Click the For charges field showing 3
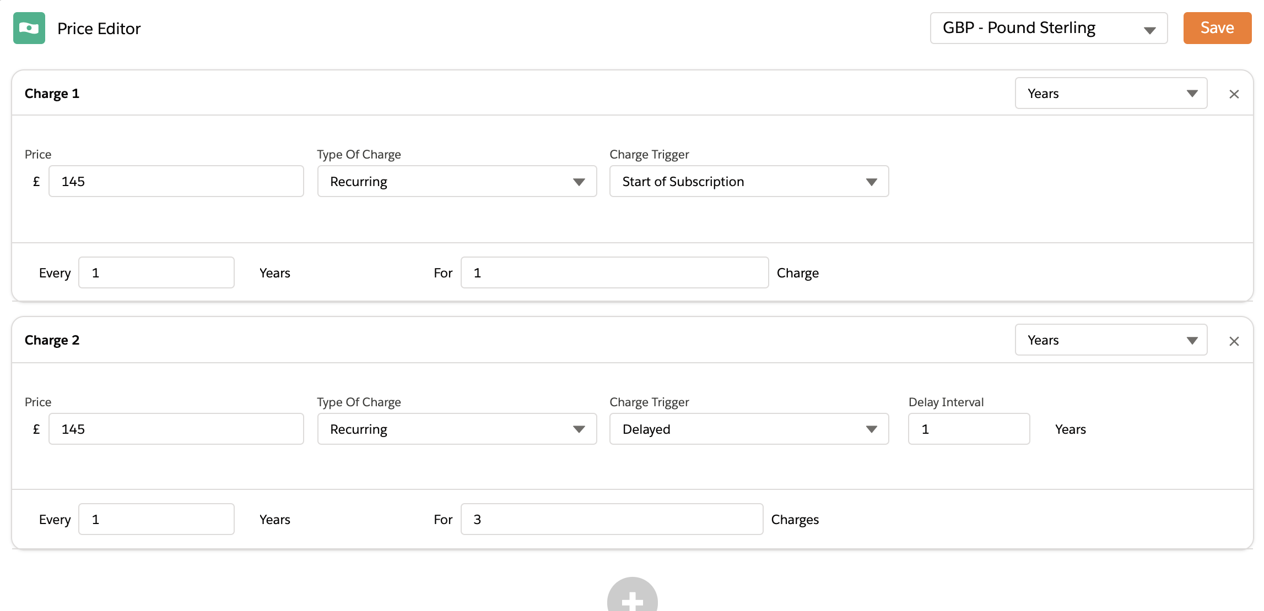This screenshot has height=611, width=1264. pyautogui.click(x=612, y=520)
